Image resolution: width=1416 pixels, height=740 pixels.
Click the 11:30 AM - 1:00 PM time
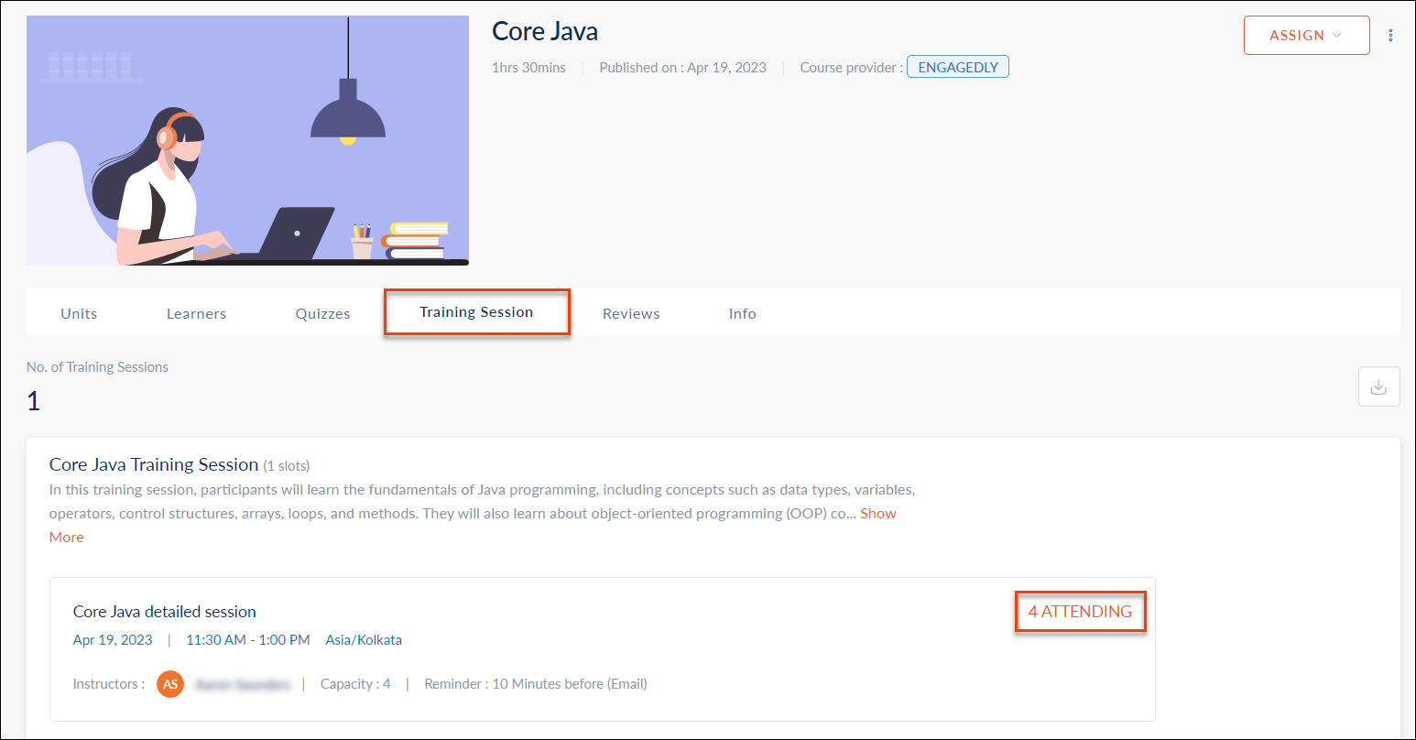point(247,640)
